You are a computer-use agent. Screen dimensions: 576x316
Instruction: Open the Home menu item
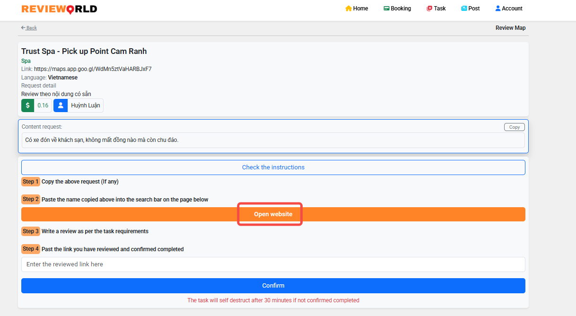pyautogui.click(x=357, y=9)
